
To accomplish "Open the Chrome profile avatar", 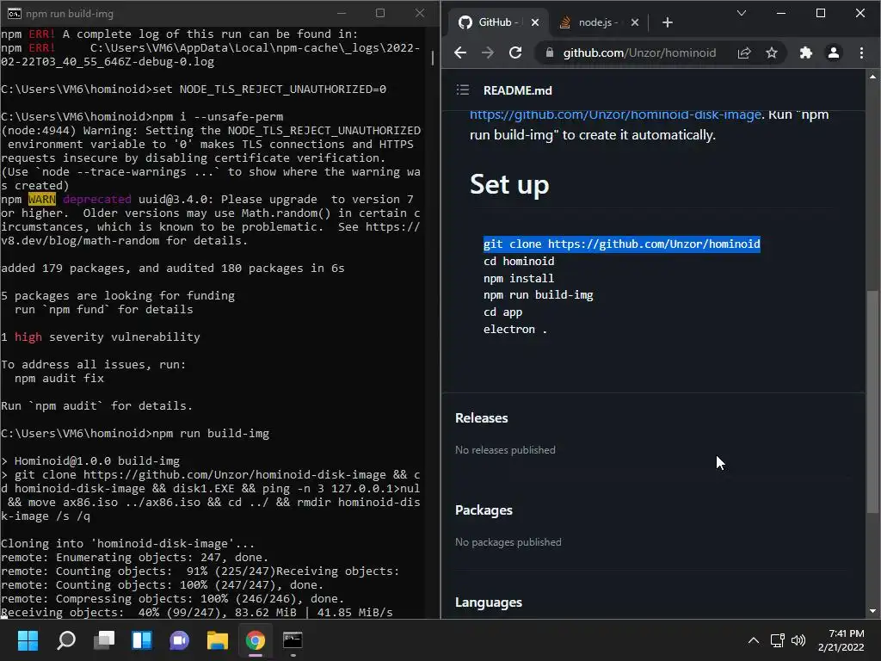I will (833, 53).
